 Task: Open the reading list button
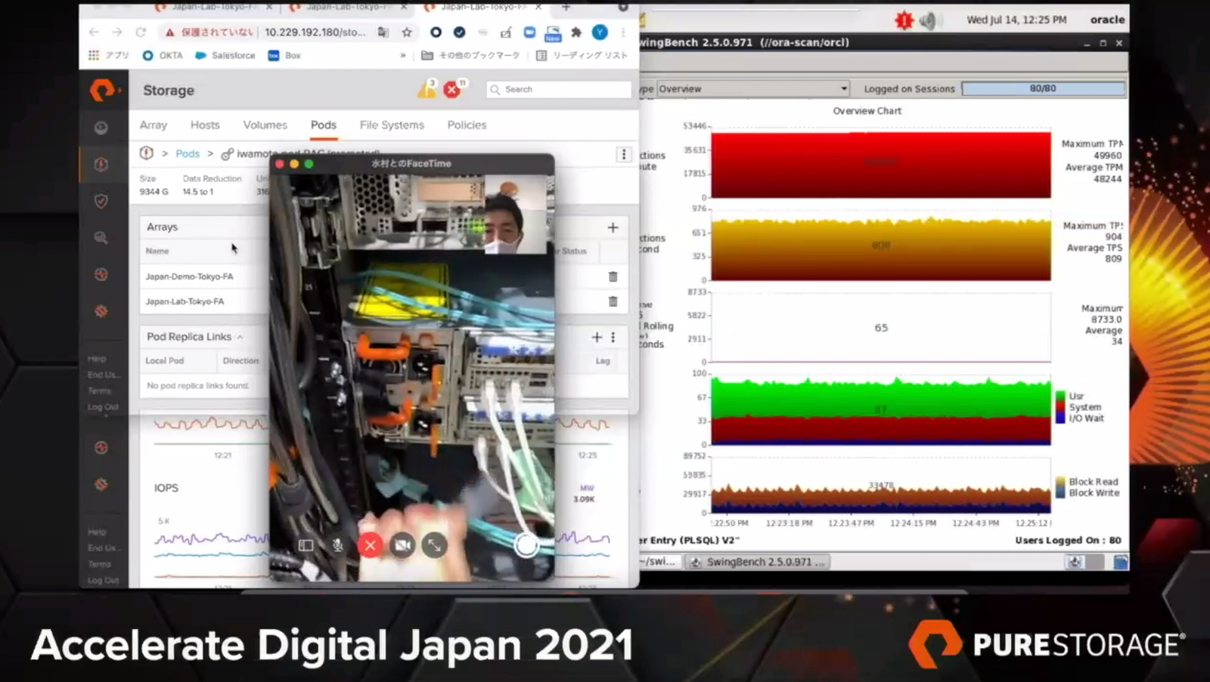pyautogui.click(x=582, y=55)
